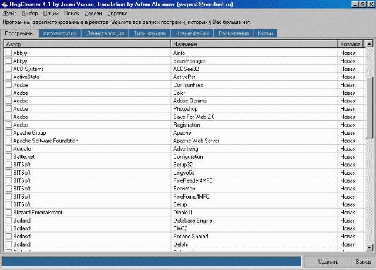Viewport: 376px width, 270px height.
Task: Tick the BITSoft Setup32 checkbox
Action: click(x=9, y=165)
